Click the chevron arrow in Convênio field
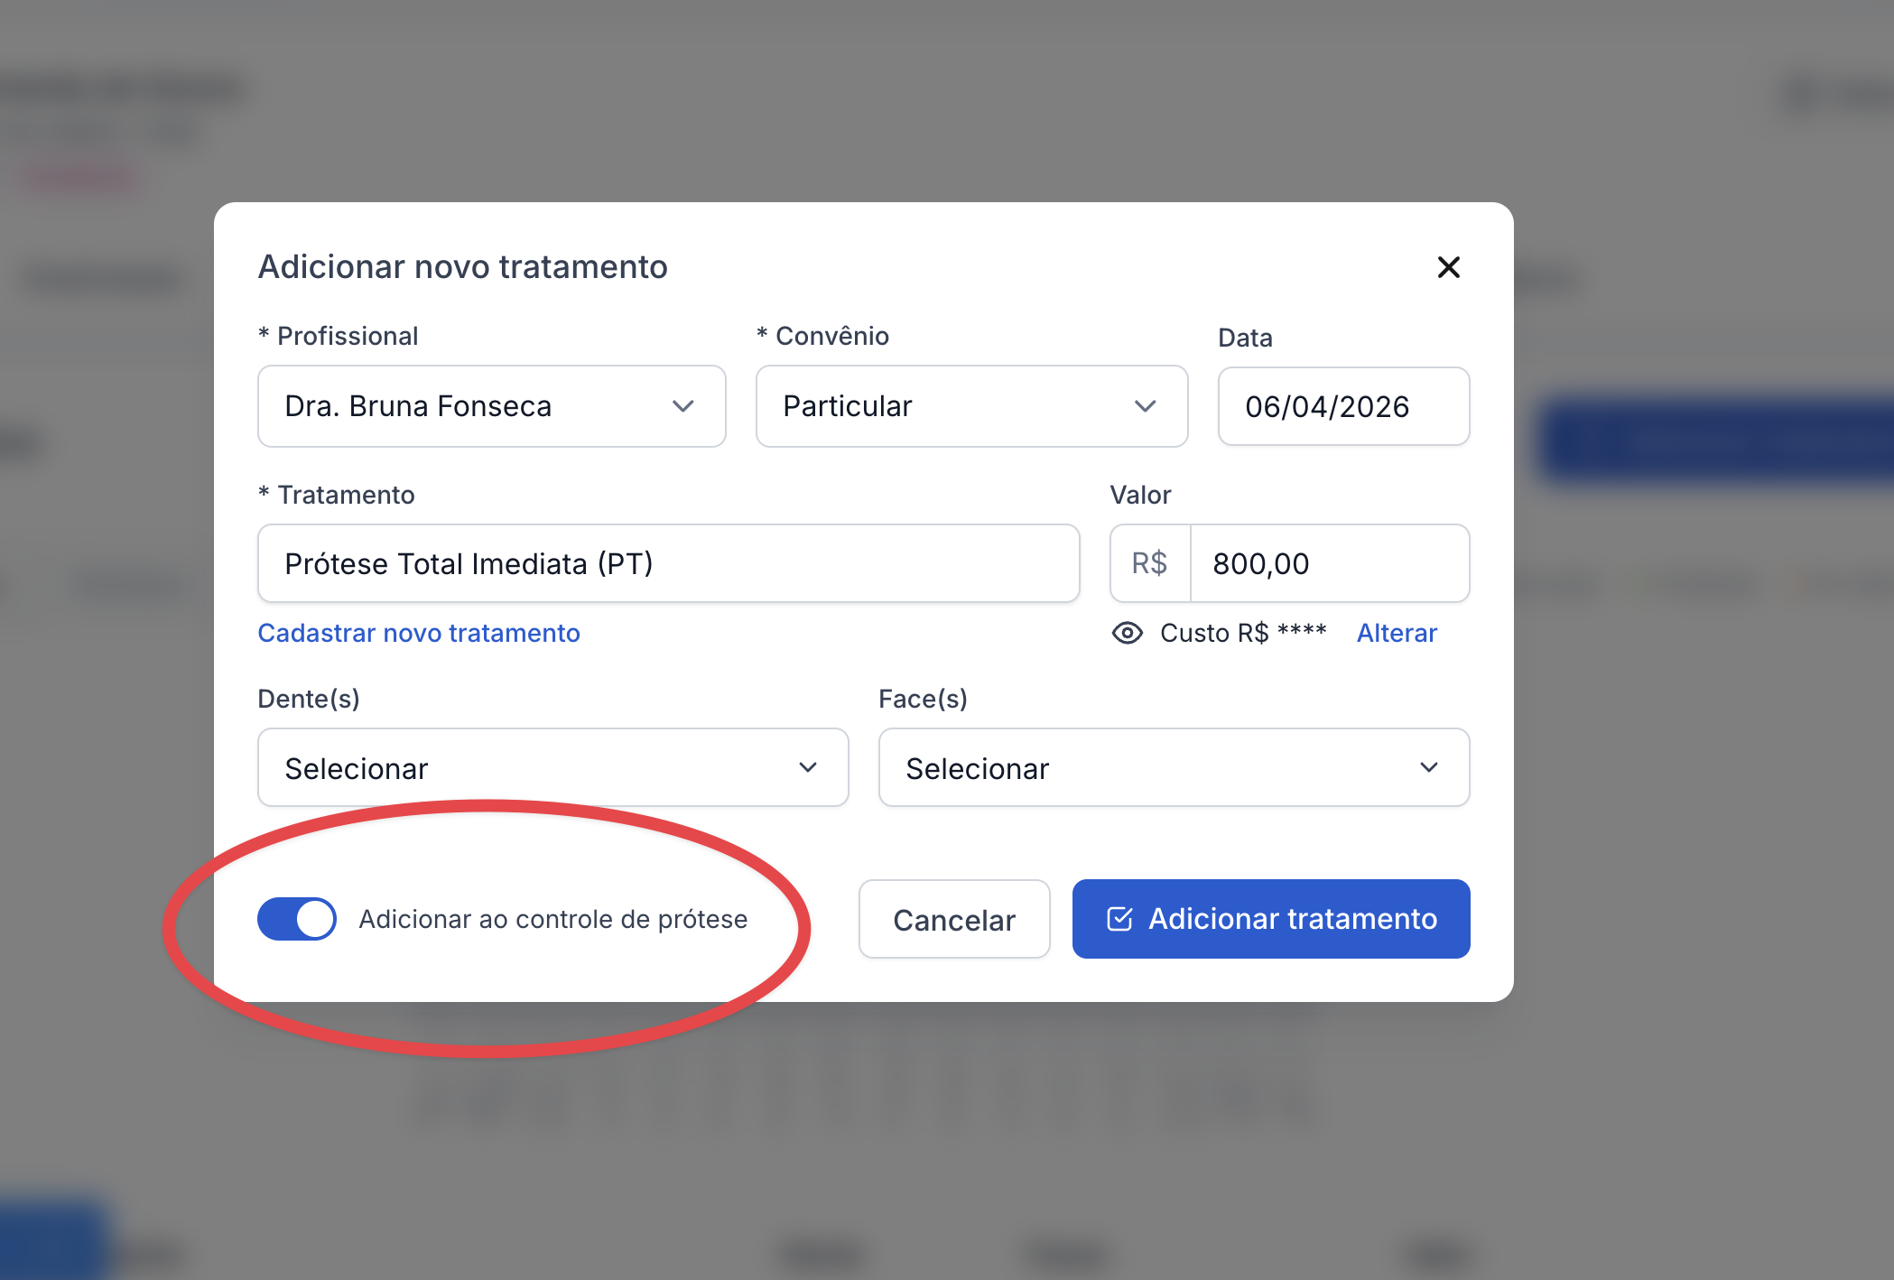 click(1146, 406)
